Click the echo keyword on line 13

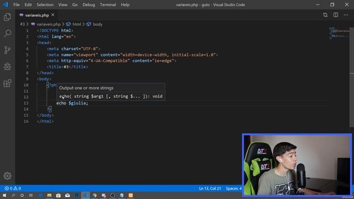point(61,103)
